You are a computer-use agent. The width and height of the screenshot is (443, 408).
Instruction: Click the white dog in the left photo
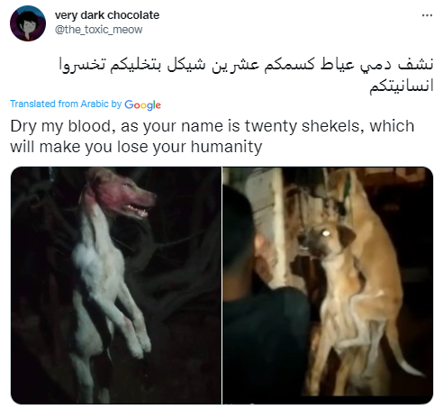pyautogui.click(x=111, y=270)
